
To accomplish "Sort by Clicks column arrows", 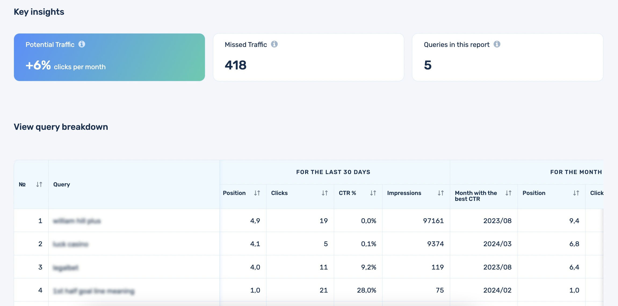I will coord(325,193).
